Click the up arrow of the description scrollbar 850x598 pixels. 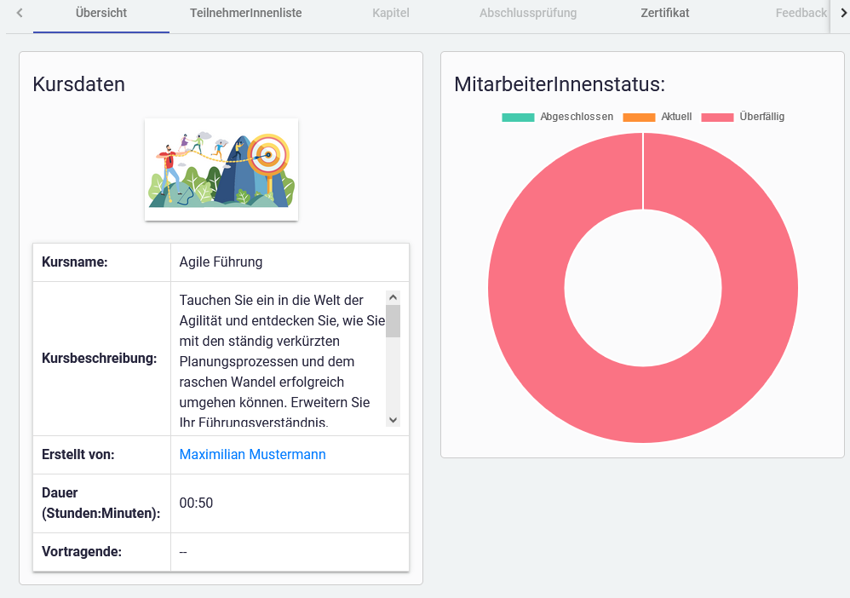point(393,297)
